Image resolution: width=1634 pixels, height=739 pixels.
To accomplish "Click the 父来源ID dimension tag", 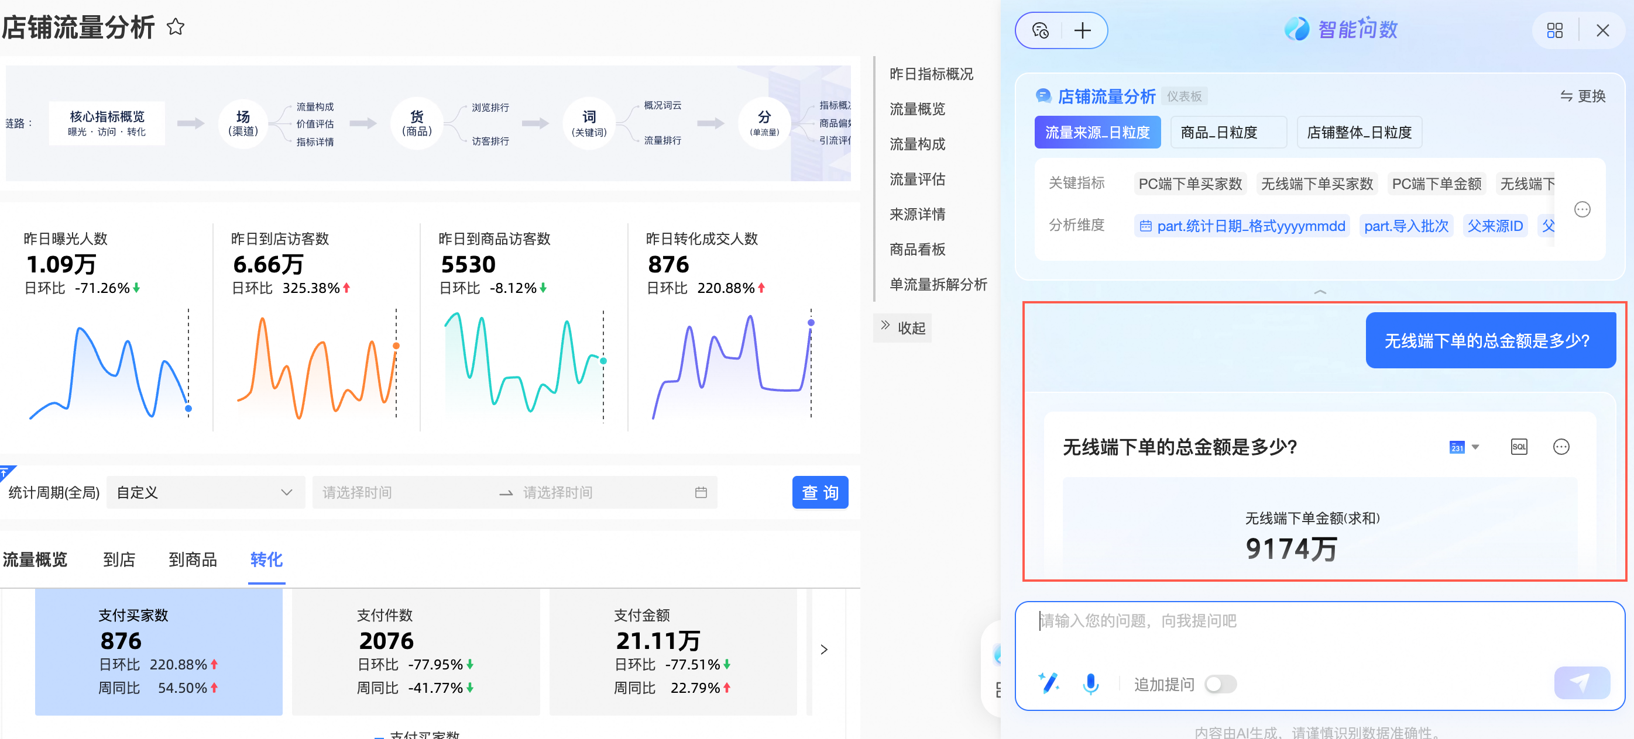I will 1495,226.
